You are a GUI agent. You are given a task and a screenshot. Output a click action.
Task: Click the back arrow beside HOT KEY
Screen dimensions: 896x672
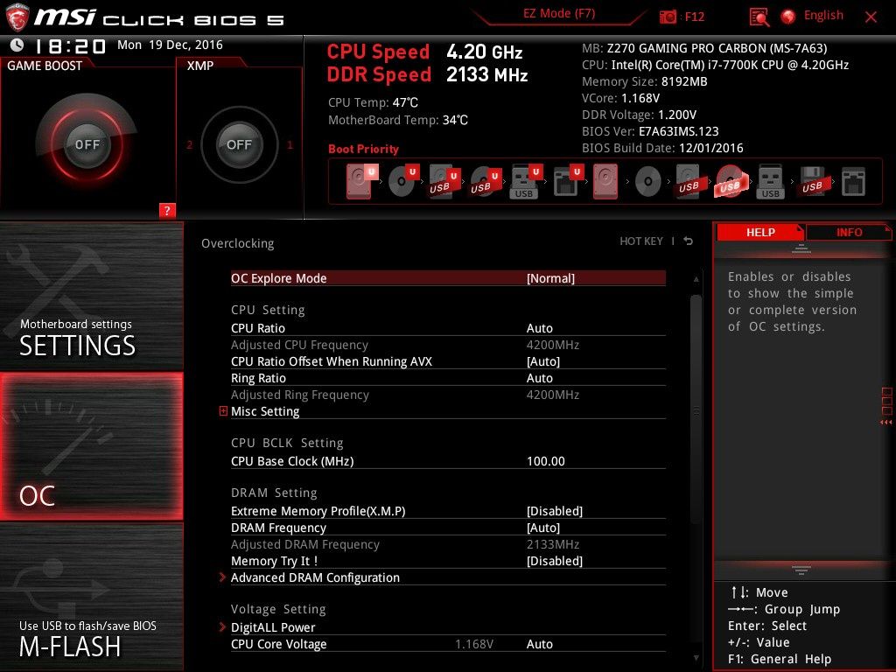689,241
